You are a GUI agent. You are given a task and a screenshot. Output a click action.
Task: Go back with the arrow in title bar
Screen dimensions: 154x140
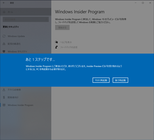click(4, 3)
